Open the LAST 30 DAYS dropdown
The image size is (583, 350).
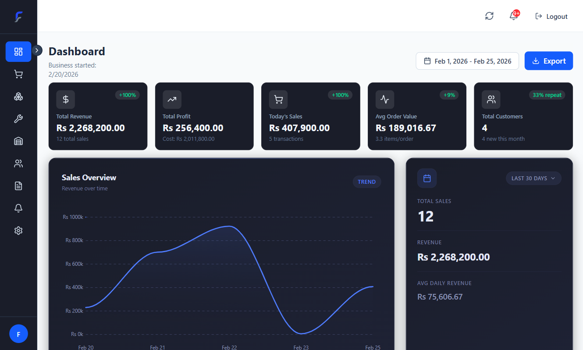[533, 178]
